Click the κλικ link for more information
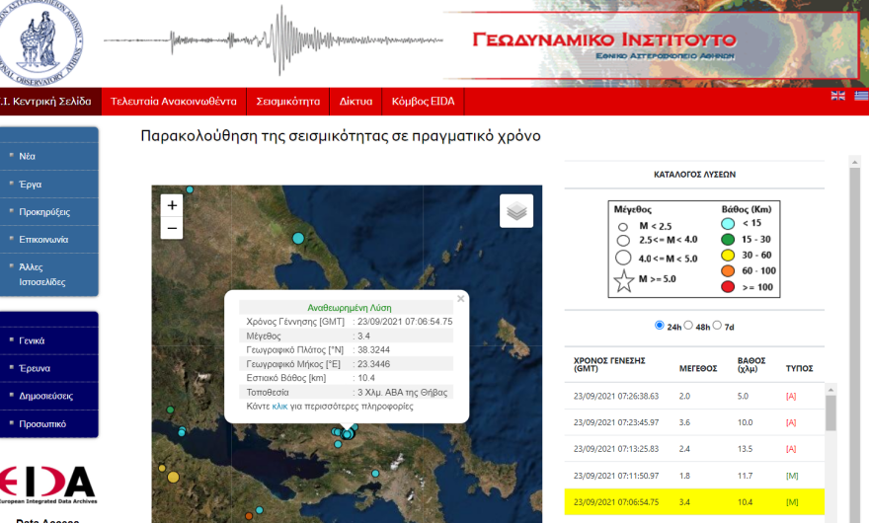The width and height of the screenshot is (869, 523). [279, 407]
